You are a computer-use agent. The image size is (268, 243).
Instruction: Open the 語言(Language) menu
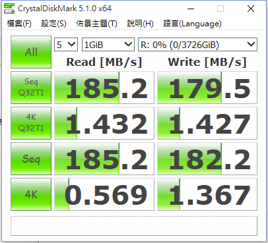tap(193, 24)
